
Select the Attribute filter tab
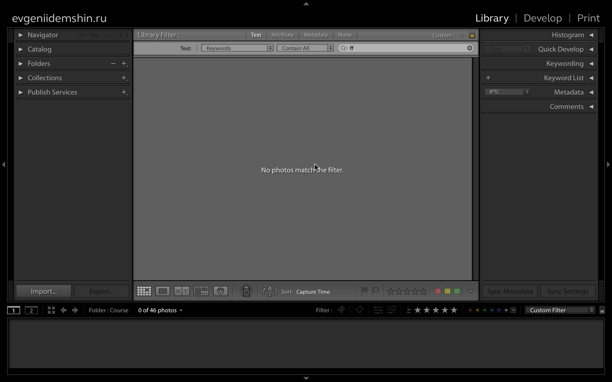tap(283, 35)
